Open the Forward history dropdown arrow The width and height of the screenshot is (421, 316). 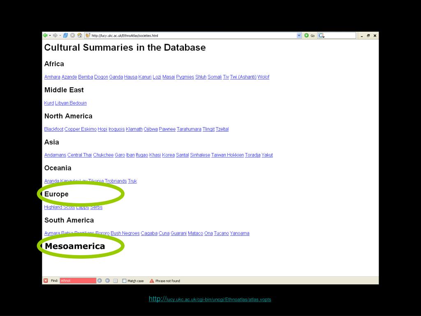(60, 35)
